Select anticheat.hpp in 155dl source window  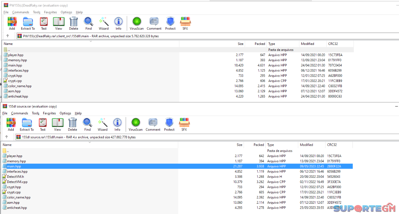click(177, 208)
